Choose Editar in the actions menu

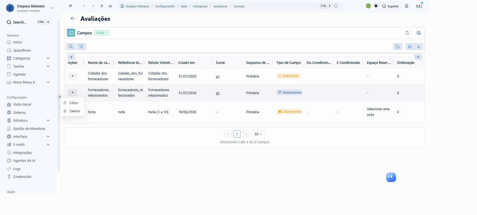point(72,103)
